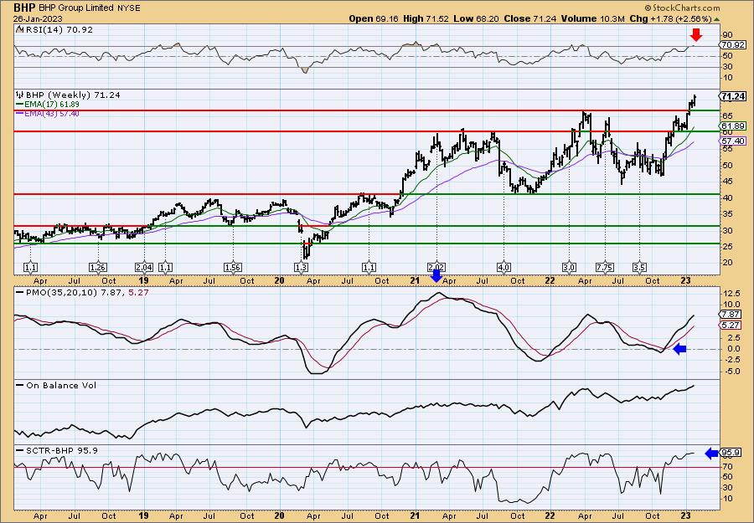754x523 pixels.
Task: Click the 57.40 EMA tag on the price axis
Action: pos(734,141)
